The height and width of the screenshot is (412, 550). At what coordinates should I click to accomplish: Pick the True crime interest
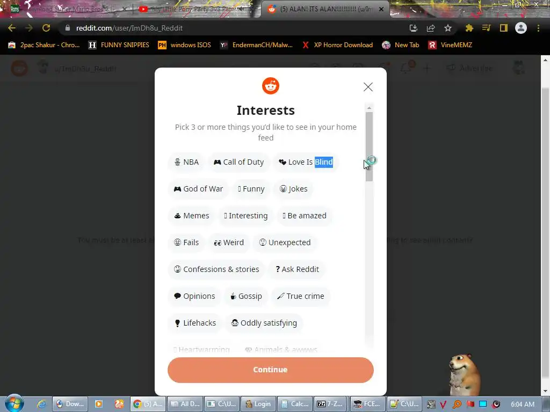pyautogui.click(x=301, y=296)
